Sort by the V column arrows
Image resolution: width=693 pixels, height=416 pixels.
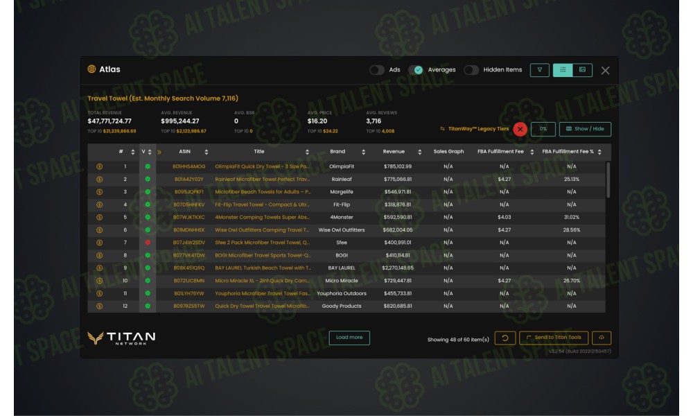150,152
